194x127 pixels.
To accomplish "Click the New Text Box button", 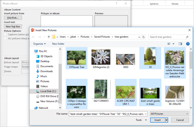I will coord(13,27).
